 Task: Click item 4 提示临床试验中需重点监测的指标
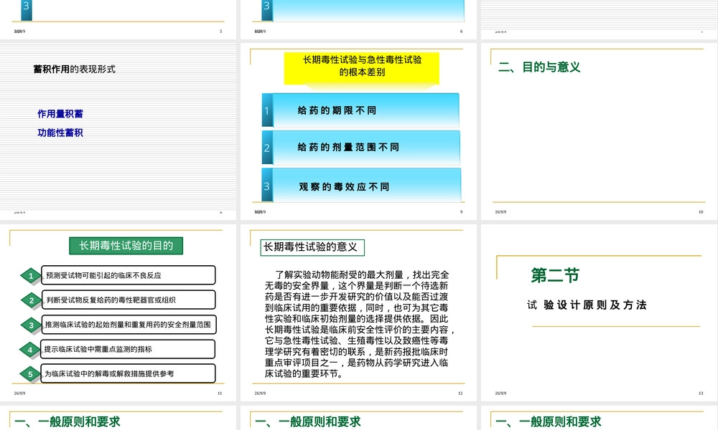[129, 349]
